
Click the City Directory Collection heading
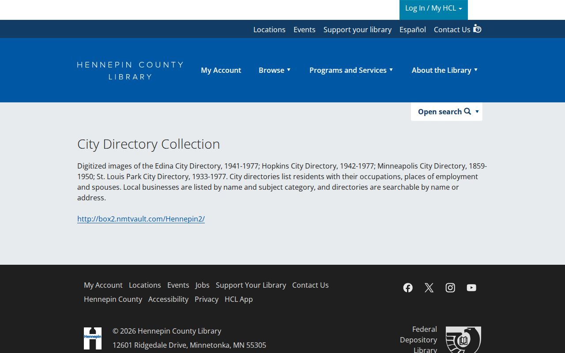coord(148,144)
